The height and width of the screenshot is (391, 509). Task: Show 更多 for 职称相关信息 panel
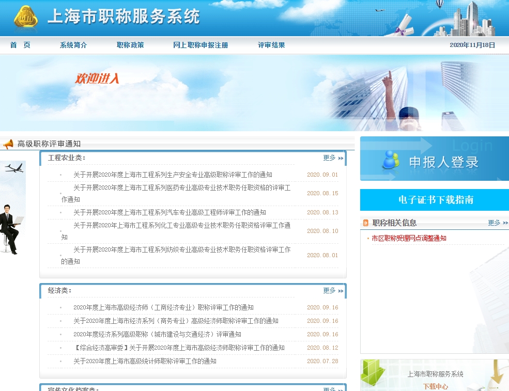[x=498, y=223]
